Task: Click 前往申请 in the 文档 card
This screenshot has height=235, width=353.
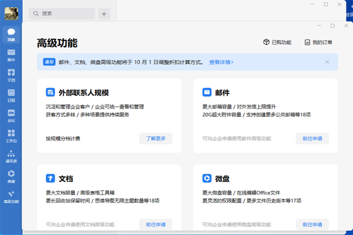Action: [x=156, y=224]
